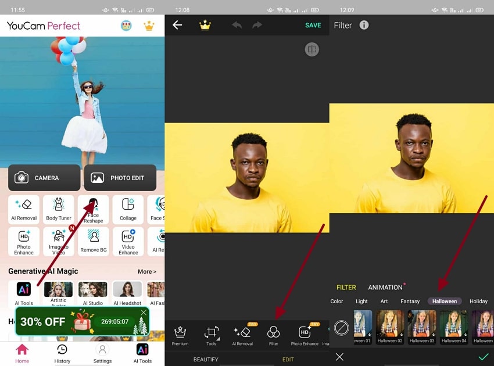Apply the Halloween 02 filter thumbnail
This screenshot has width=494, height=366.
coord(390,327)
